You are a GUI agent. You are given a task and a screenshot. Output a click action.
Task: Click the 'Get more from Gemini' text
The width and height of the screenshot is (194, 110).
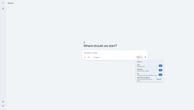143,78
